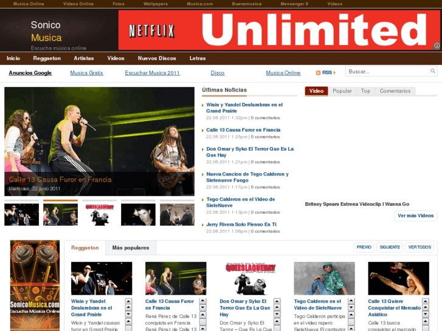Select the Video tab
The image size is (442, 331).
(316, 91)
